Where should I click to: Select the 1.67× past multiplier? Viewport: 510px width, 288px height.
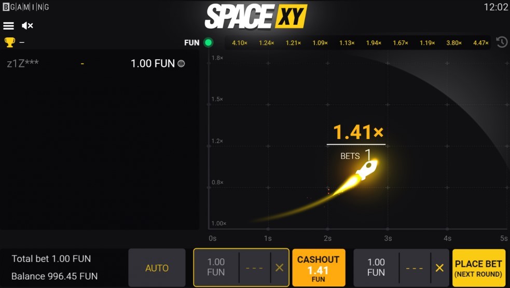[401, 43]
